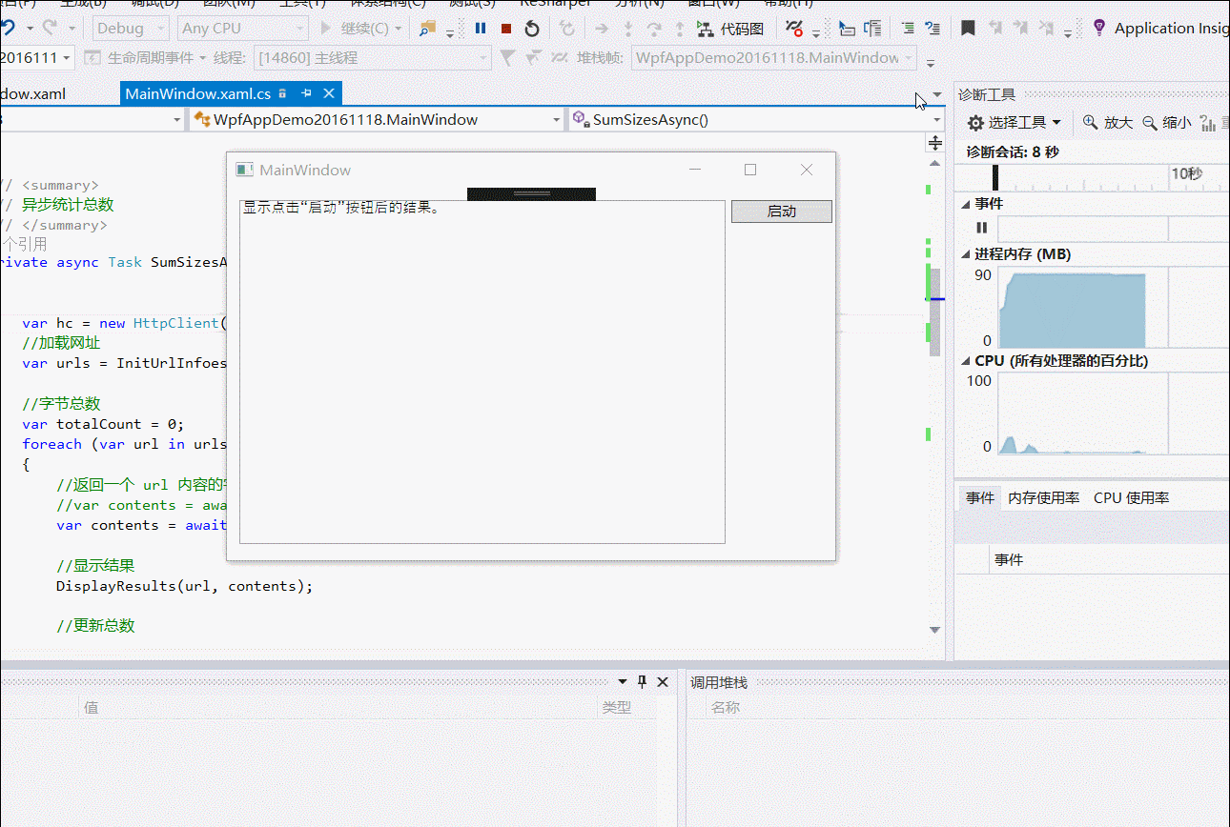Screen dimensions: 1230x827
Task: Restart the debug session
Action: 532,29
